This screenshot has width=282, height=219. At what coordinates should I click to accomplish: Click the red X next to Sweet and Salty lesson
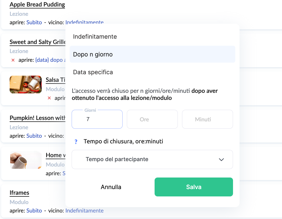13,60
